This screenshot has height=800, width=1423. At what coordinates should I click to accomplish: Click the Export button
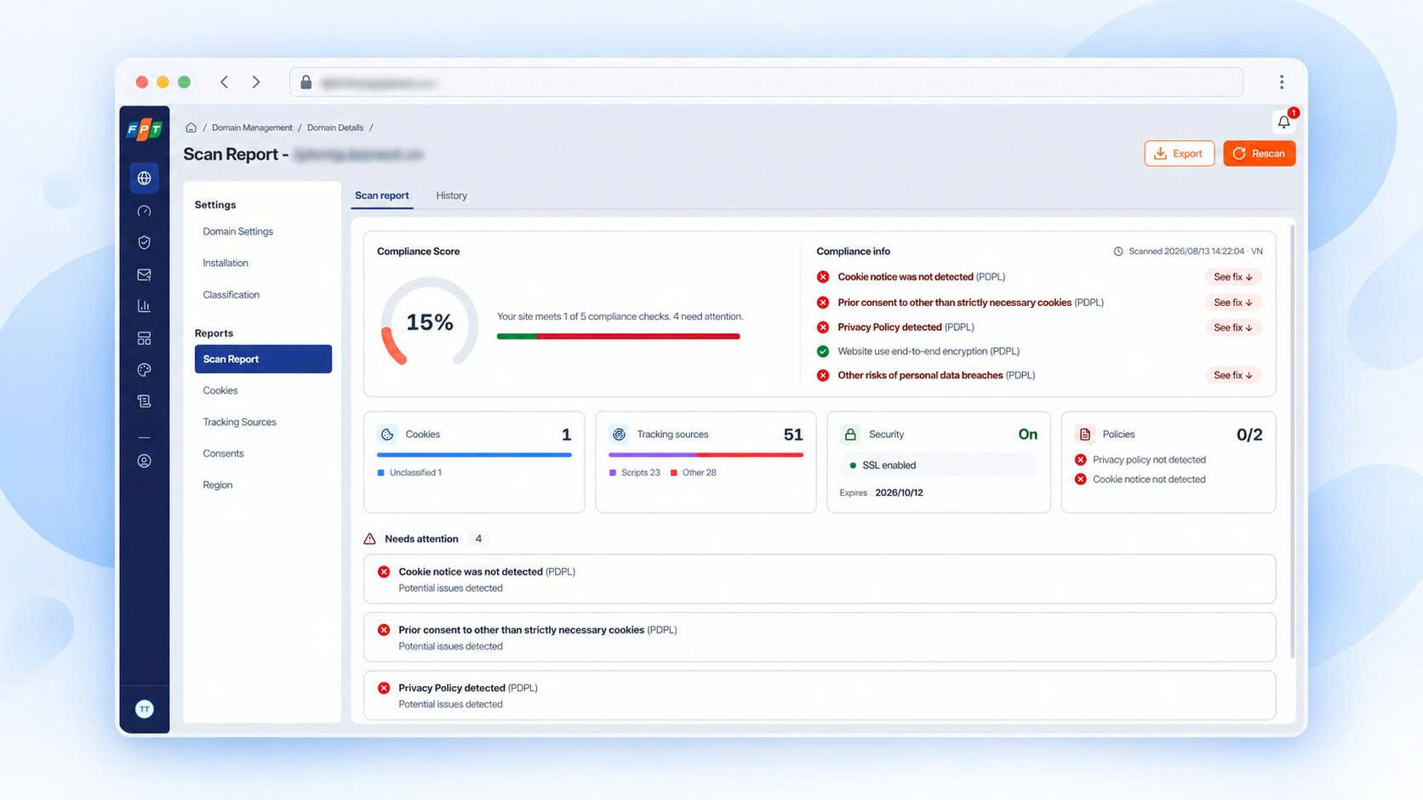click(1179, 153)
